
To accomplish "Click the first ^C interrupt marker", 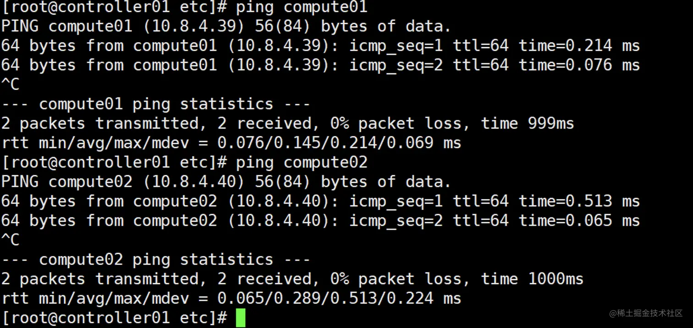I will (x=10, y=85).
